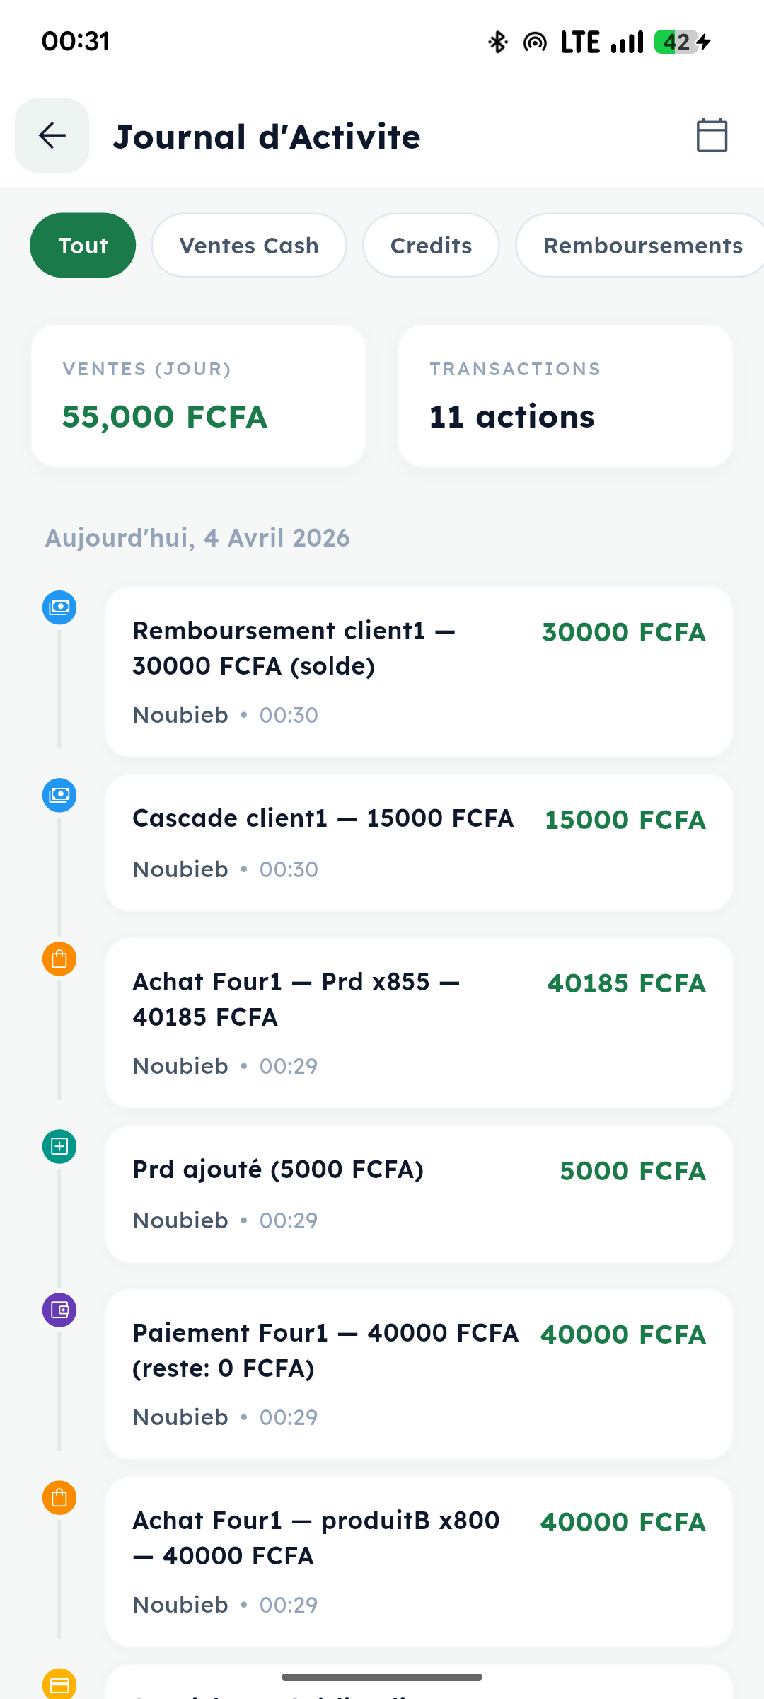Tap the Aujourd'hui date section header
This screenshot has width=764, height=1699.
pos(197,538)
